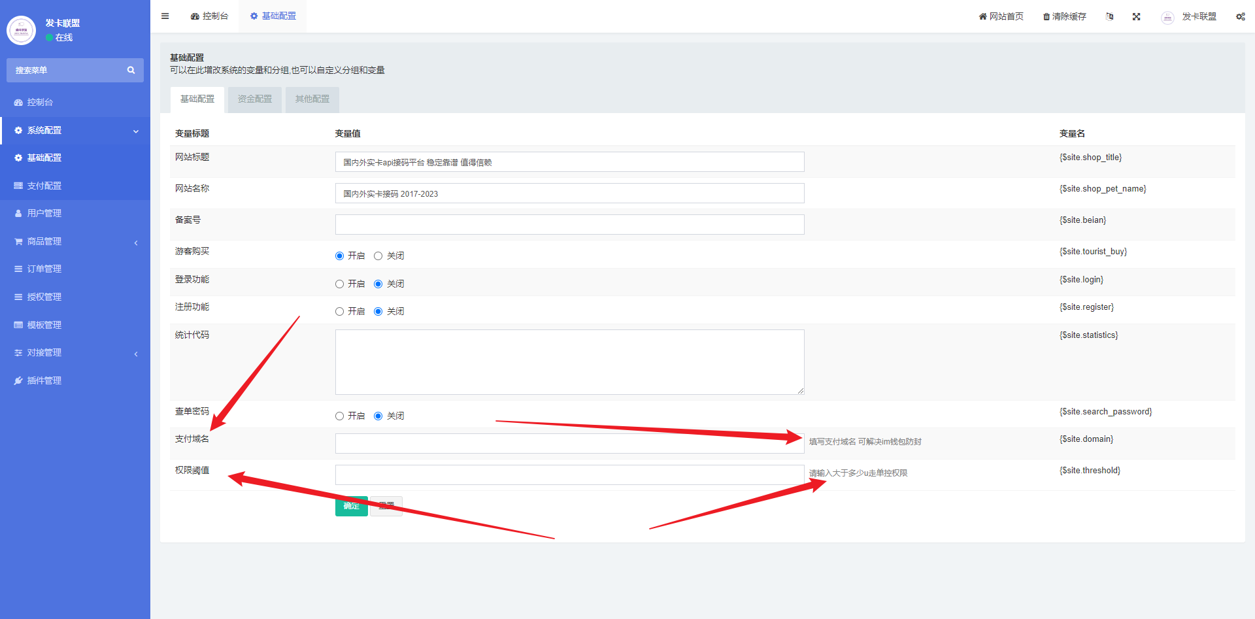1255x619 pixels.
Task: Select 关闭 for 登录功能
Action: [378, 284]
